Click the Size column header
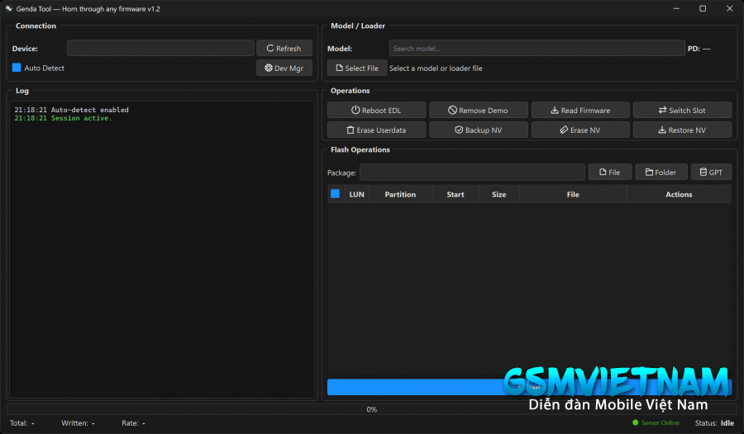 498,195
